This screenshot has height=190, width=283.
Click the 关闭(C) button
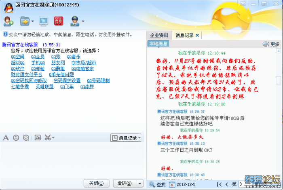pos(96,183)
